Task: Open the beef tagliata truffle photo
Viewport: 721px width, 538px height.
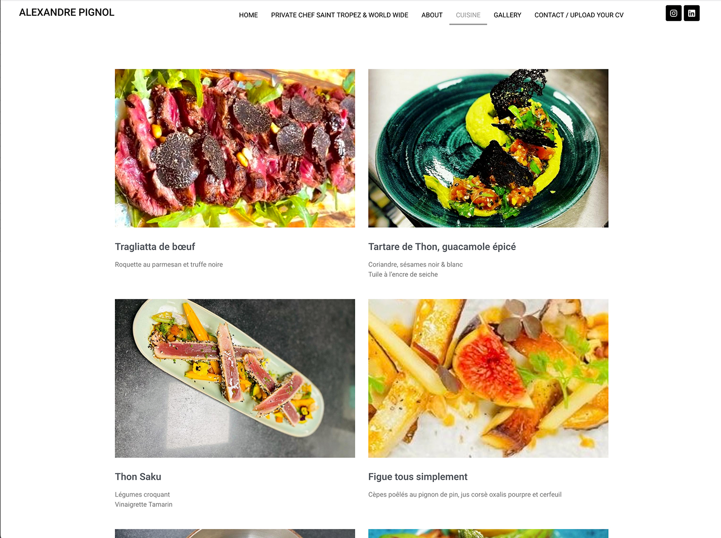Action: point(235,148)
